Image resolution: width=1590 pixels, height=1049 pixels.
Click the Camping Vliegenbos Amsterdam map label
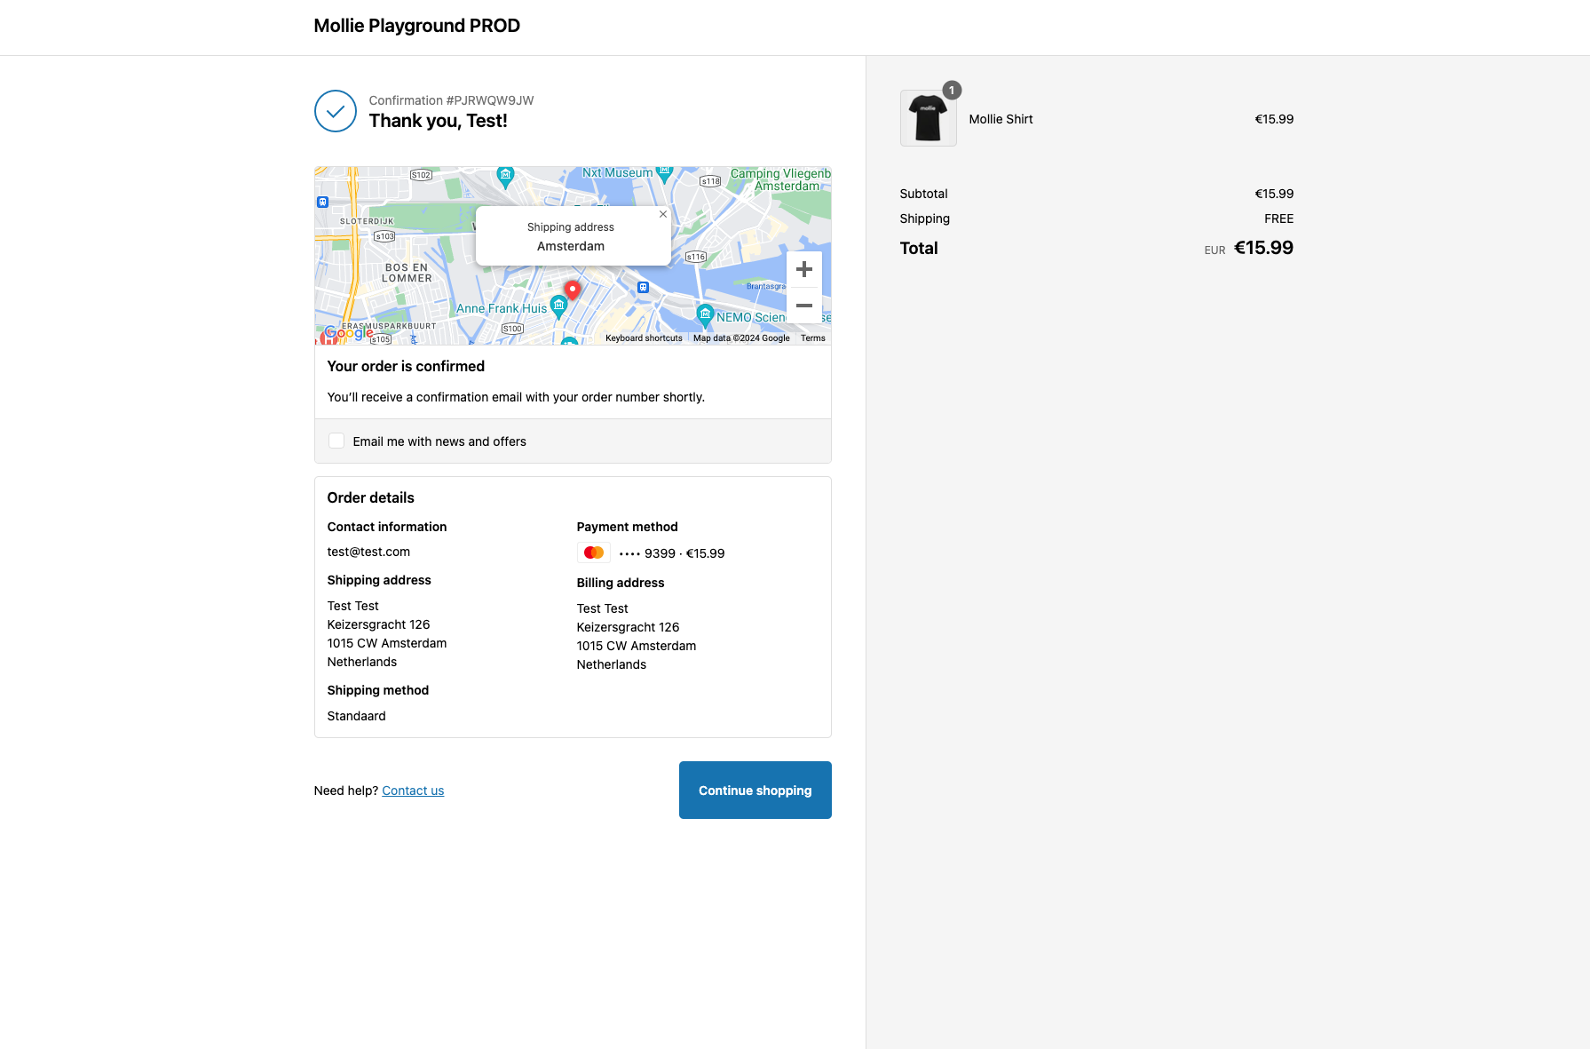coord(780,179)
